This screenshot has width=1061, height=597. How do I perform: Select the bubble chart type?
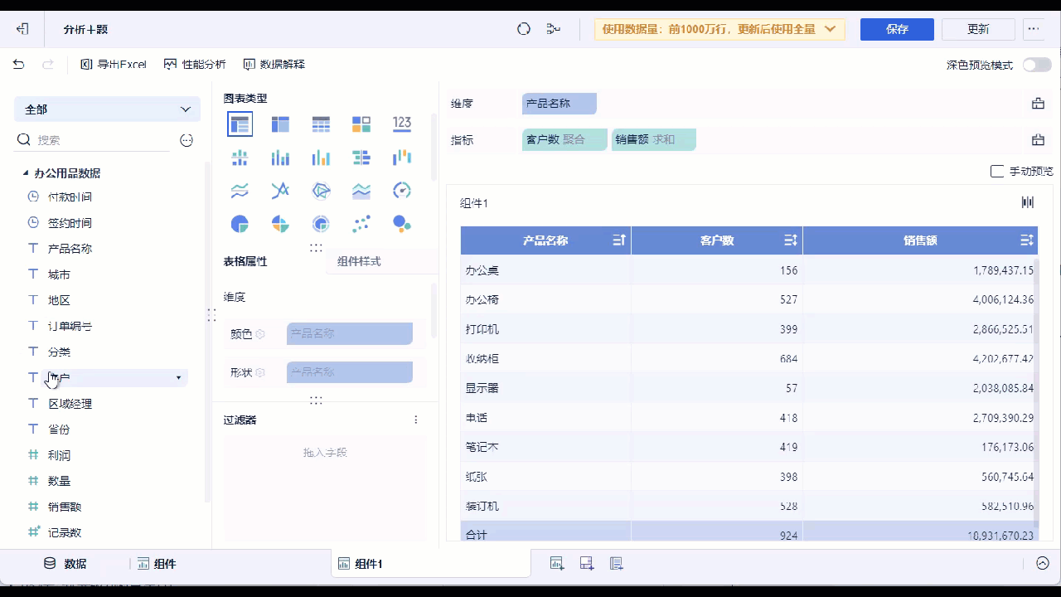(402, 224)
